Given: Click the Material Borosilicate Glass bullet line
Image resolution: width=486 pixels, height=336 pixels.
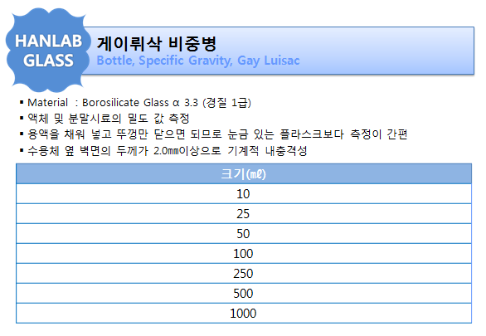Looking at the screenshot, I should [x=135, y=103].
